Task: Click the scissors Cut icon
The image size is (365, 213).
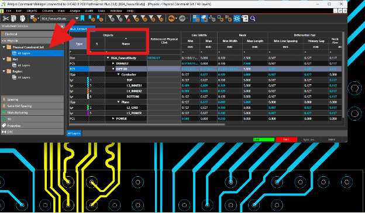Action: click(6, 18)
